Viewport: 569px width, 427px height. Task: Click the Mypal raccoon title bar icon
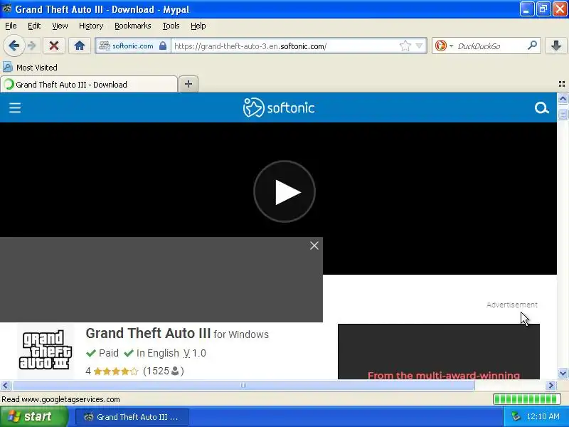(7, 9)
